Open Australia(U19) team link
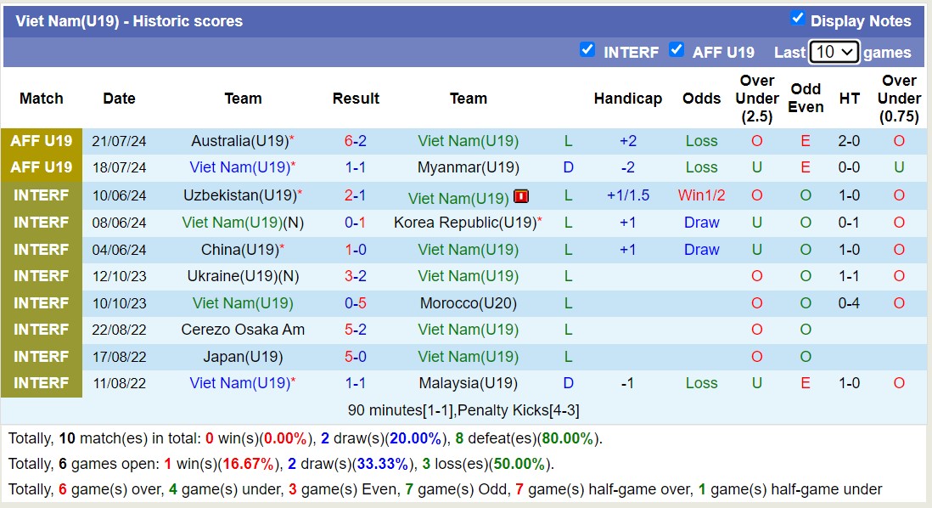The width and height of the screenshot is (932, 508). (x=239, y=141)
